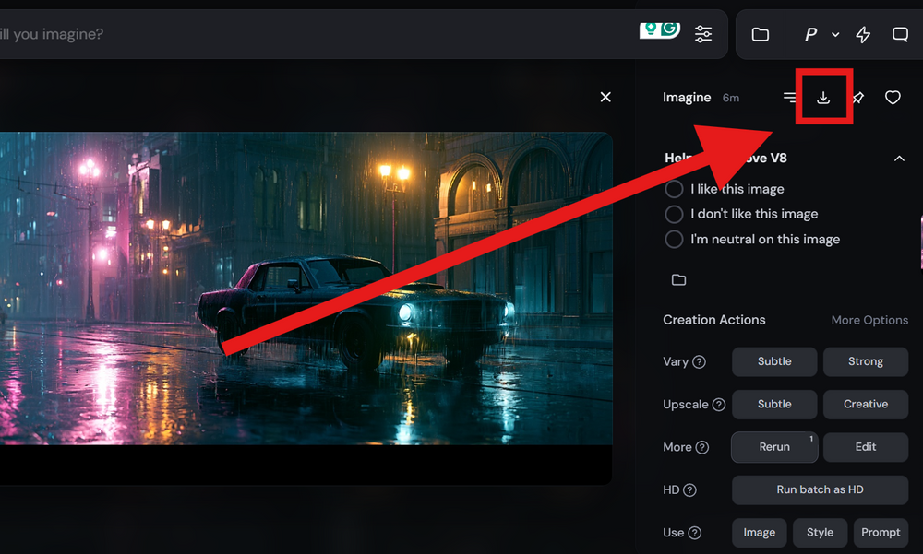Pin the image with the pin icon

pos(858,98)
